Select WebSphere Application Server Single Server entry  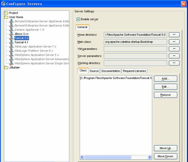tap(42, 63)
